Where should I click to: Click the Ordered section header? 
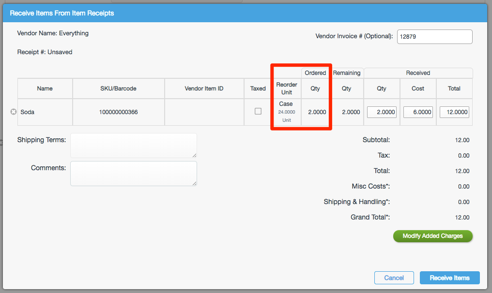(x=315, y=73)
